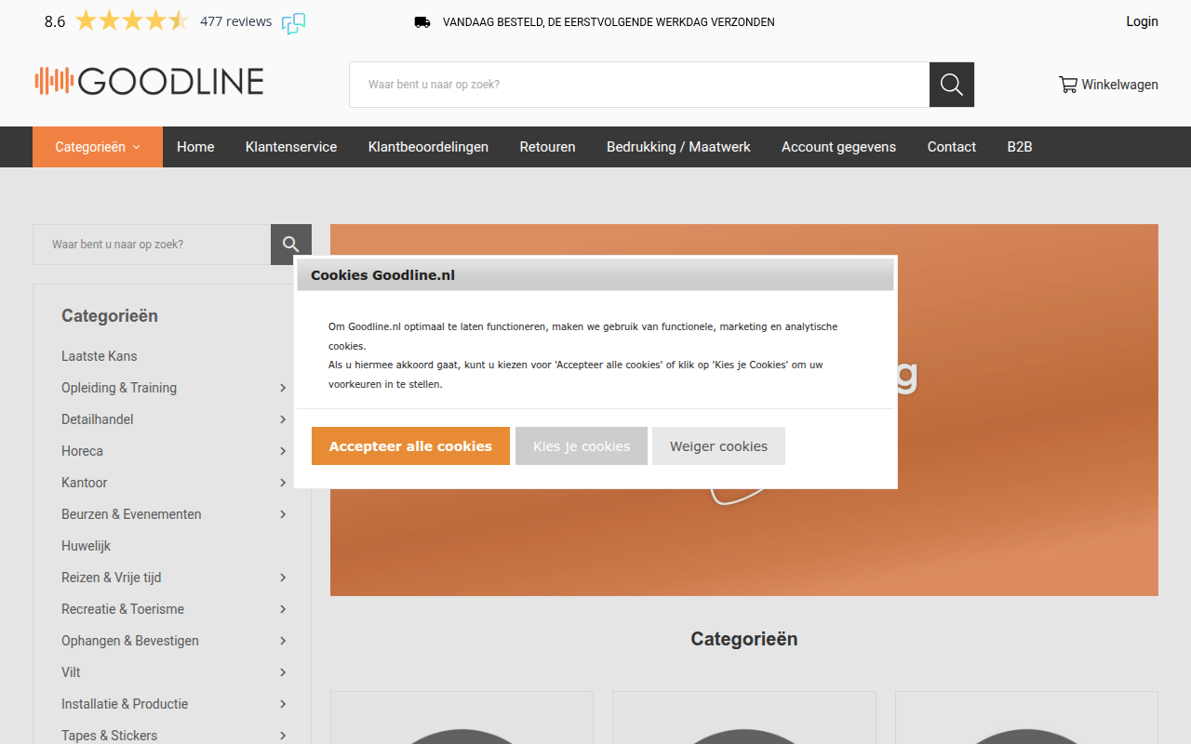The image size is (1191, 744).
Task: Open Detailhandel category link
Action: coord(98,419)
